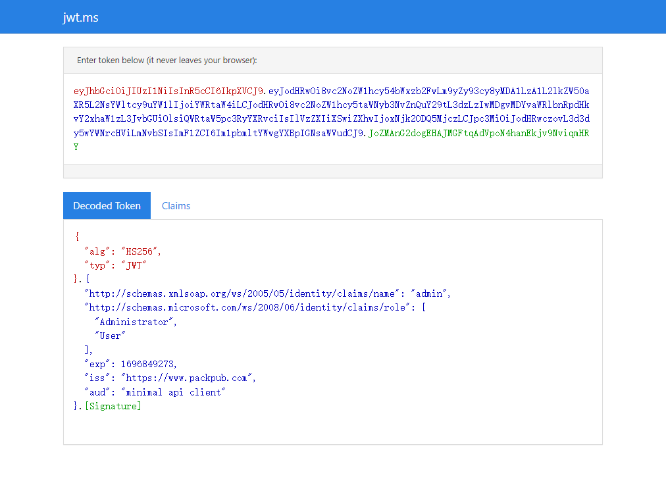
Task: Click the empty bar below the token box
Action: pos(332,171)
